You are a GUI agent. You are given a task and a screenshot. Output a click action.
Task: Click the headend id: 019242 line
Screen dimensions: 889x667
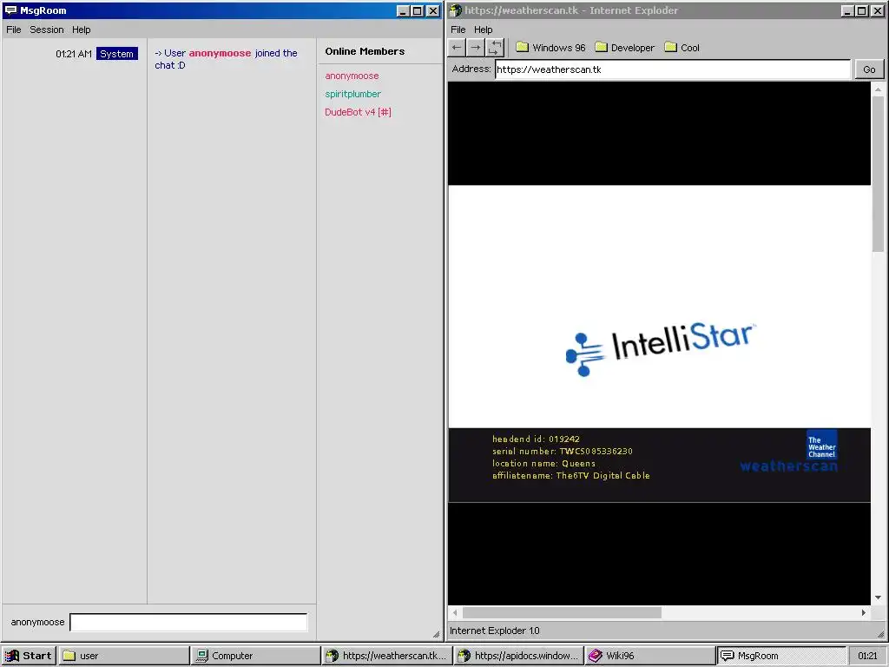(x=536, y=439)
